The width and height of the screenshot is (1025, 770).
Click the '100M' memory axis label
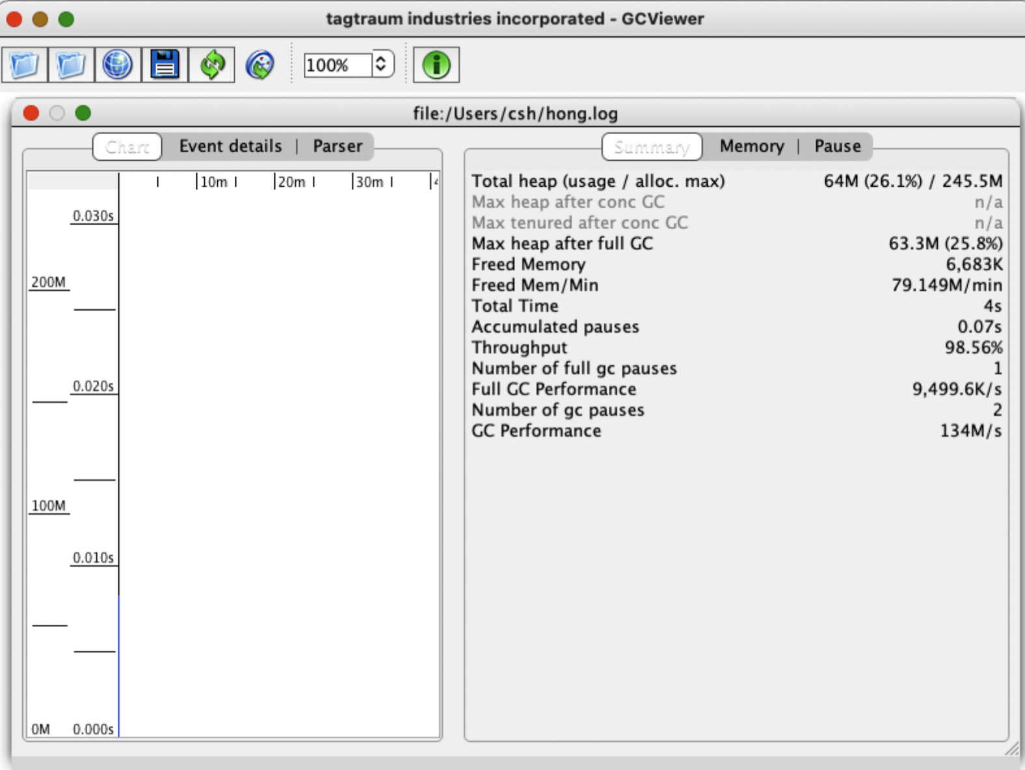[49, 505]
